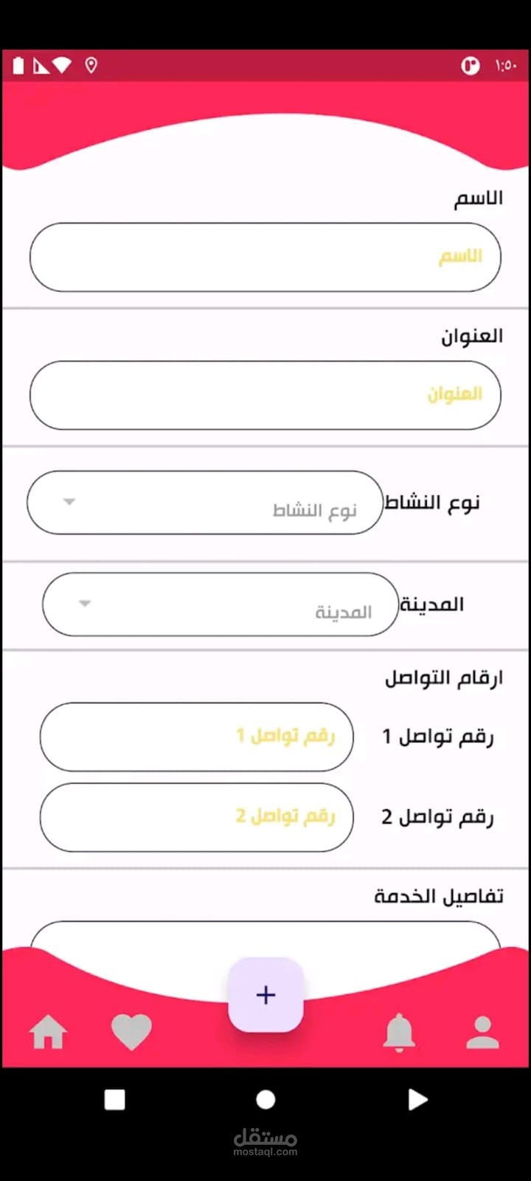Tap Android back triangle button
This screenshot has height=1181, width=531.
pos(417,1100)
